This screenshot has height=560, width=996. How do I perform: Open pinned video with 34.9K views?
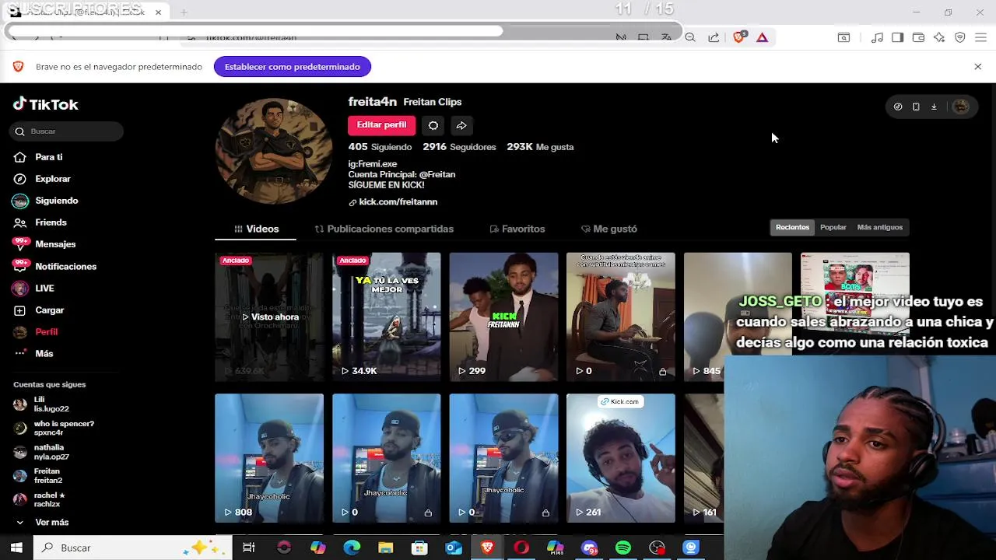click(387, 317)
